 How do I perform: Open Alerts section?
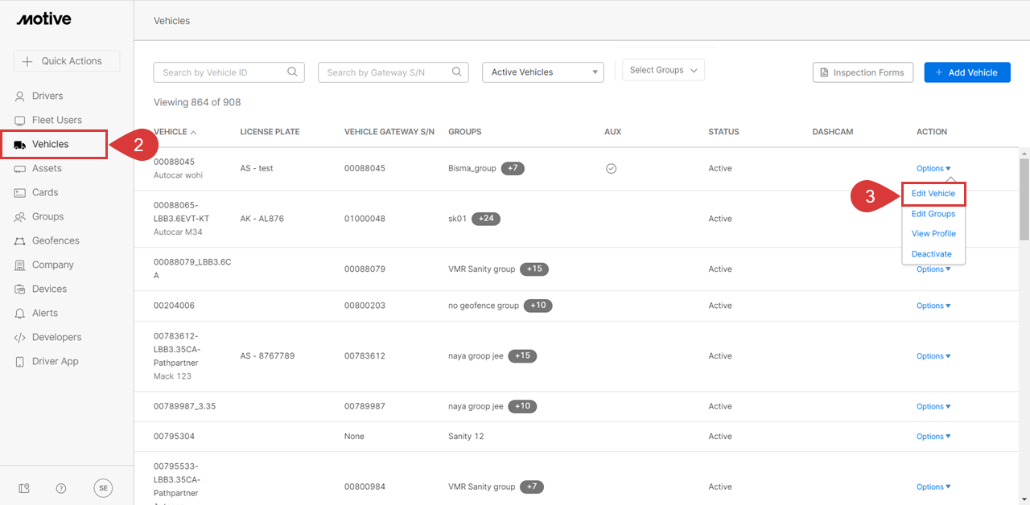(45, 313)
